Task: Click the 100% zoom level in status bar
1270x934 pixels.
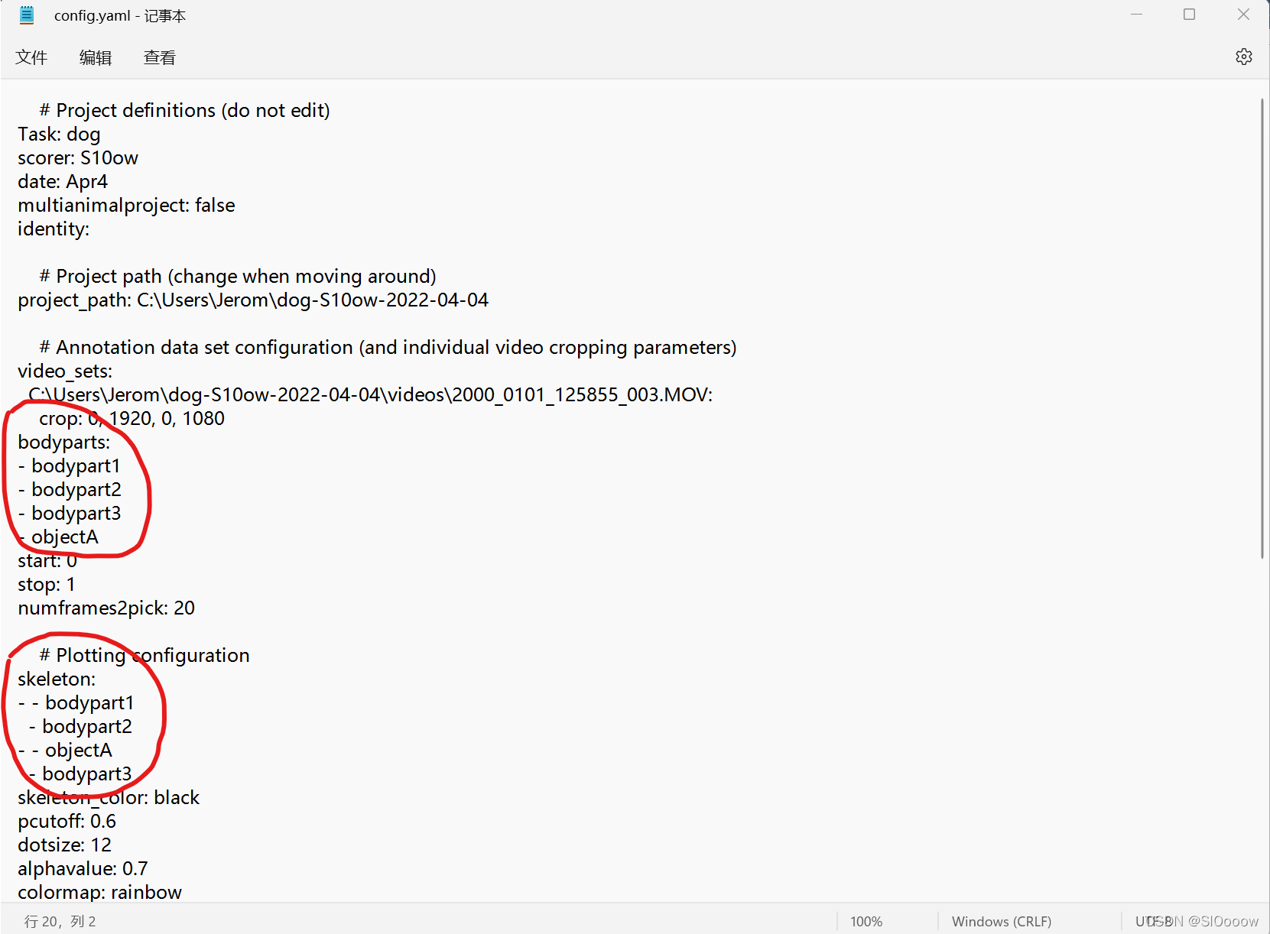Action: [866, 921]
